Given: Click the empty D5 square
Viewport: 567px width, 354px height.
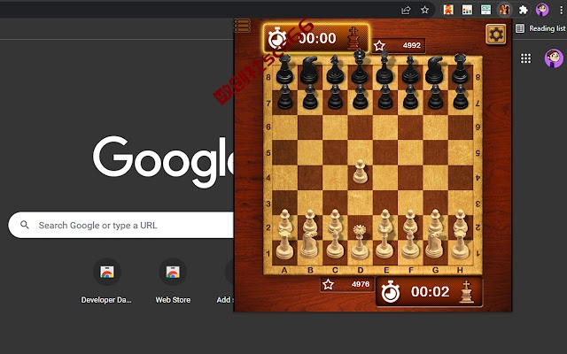Looking at the screenshot, I should [x=360, y=152].
